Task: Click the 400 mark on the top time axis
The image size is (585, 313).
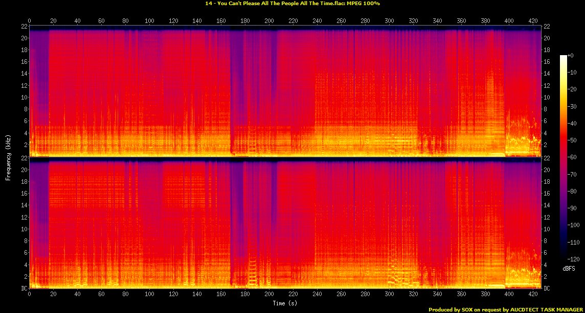Action: point(510,21)
